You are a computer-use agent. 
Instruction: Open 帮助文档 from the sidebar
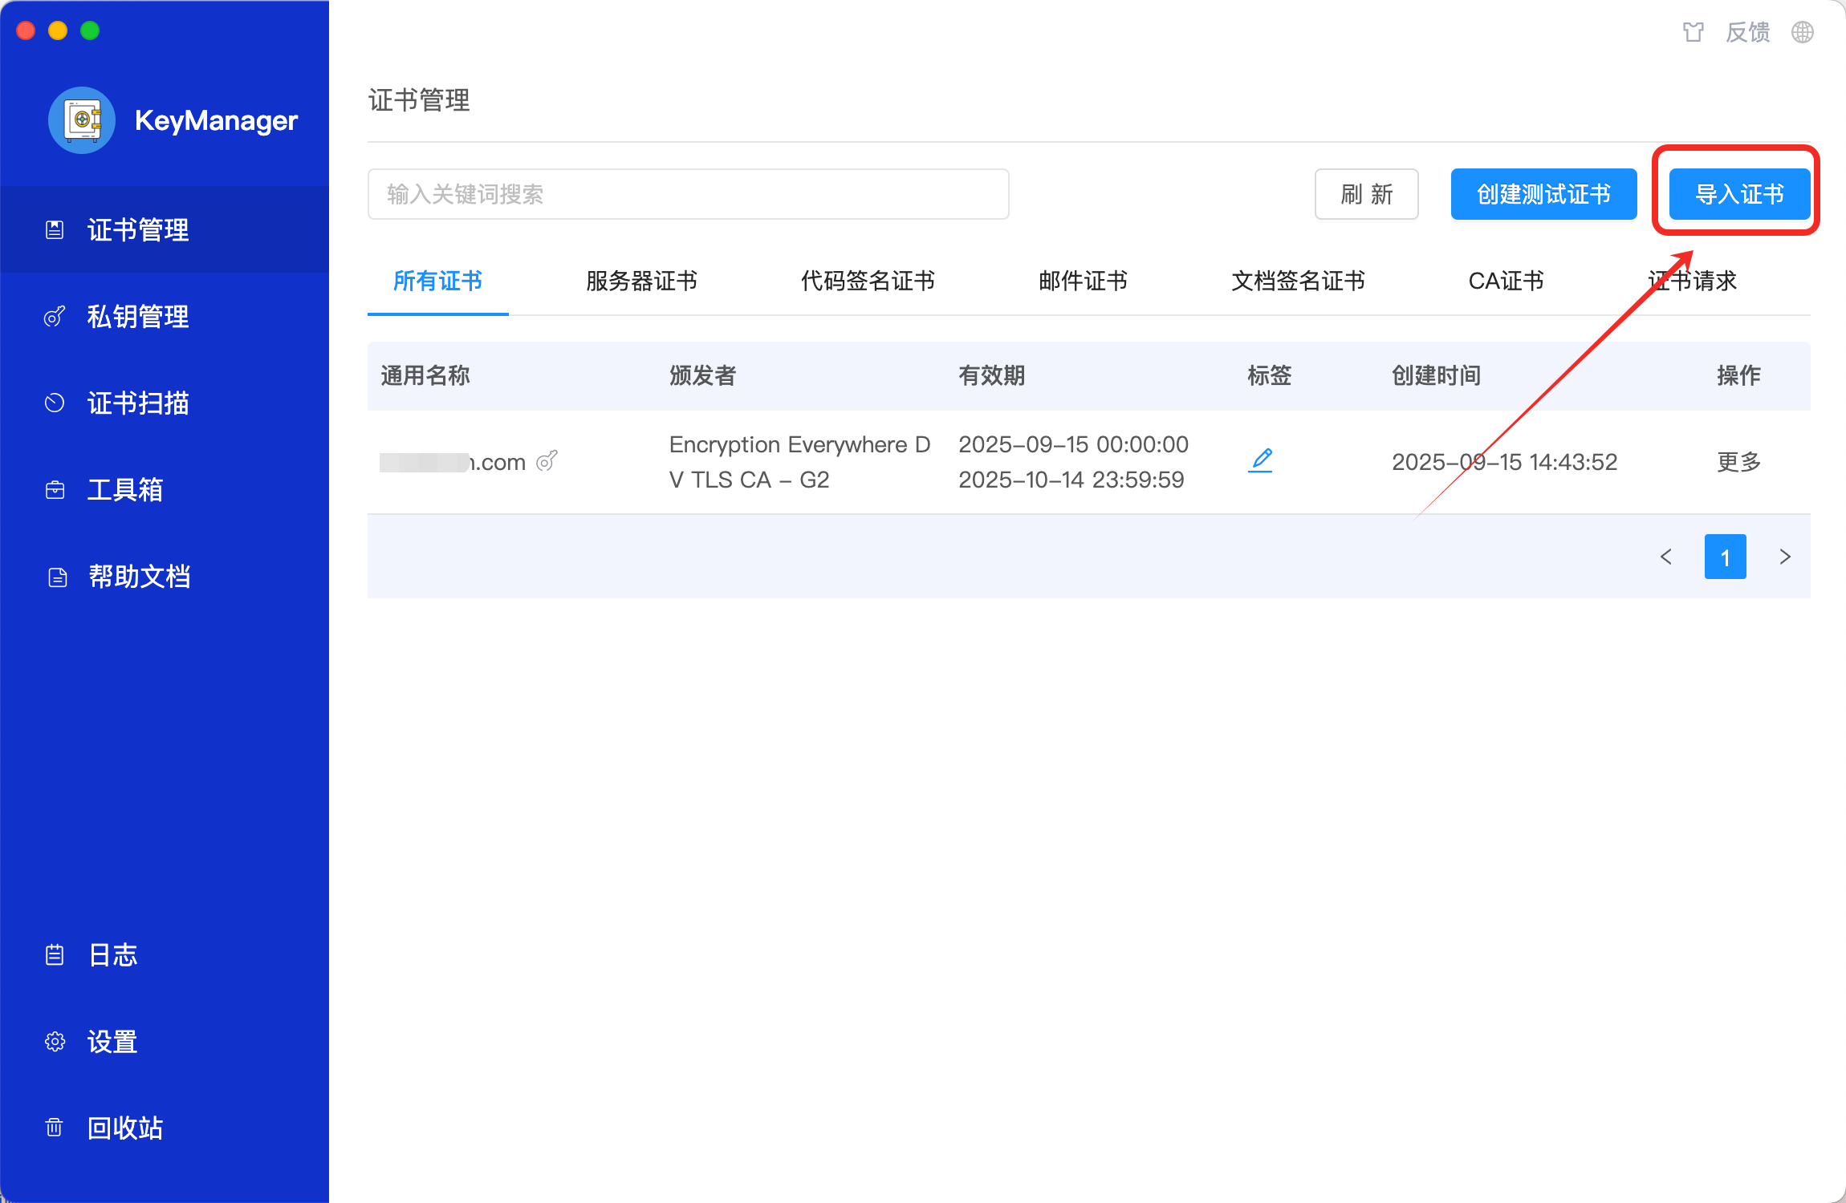point(138,576)
